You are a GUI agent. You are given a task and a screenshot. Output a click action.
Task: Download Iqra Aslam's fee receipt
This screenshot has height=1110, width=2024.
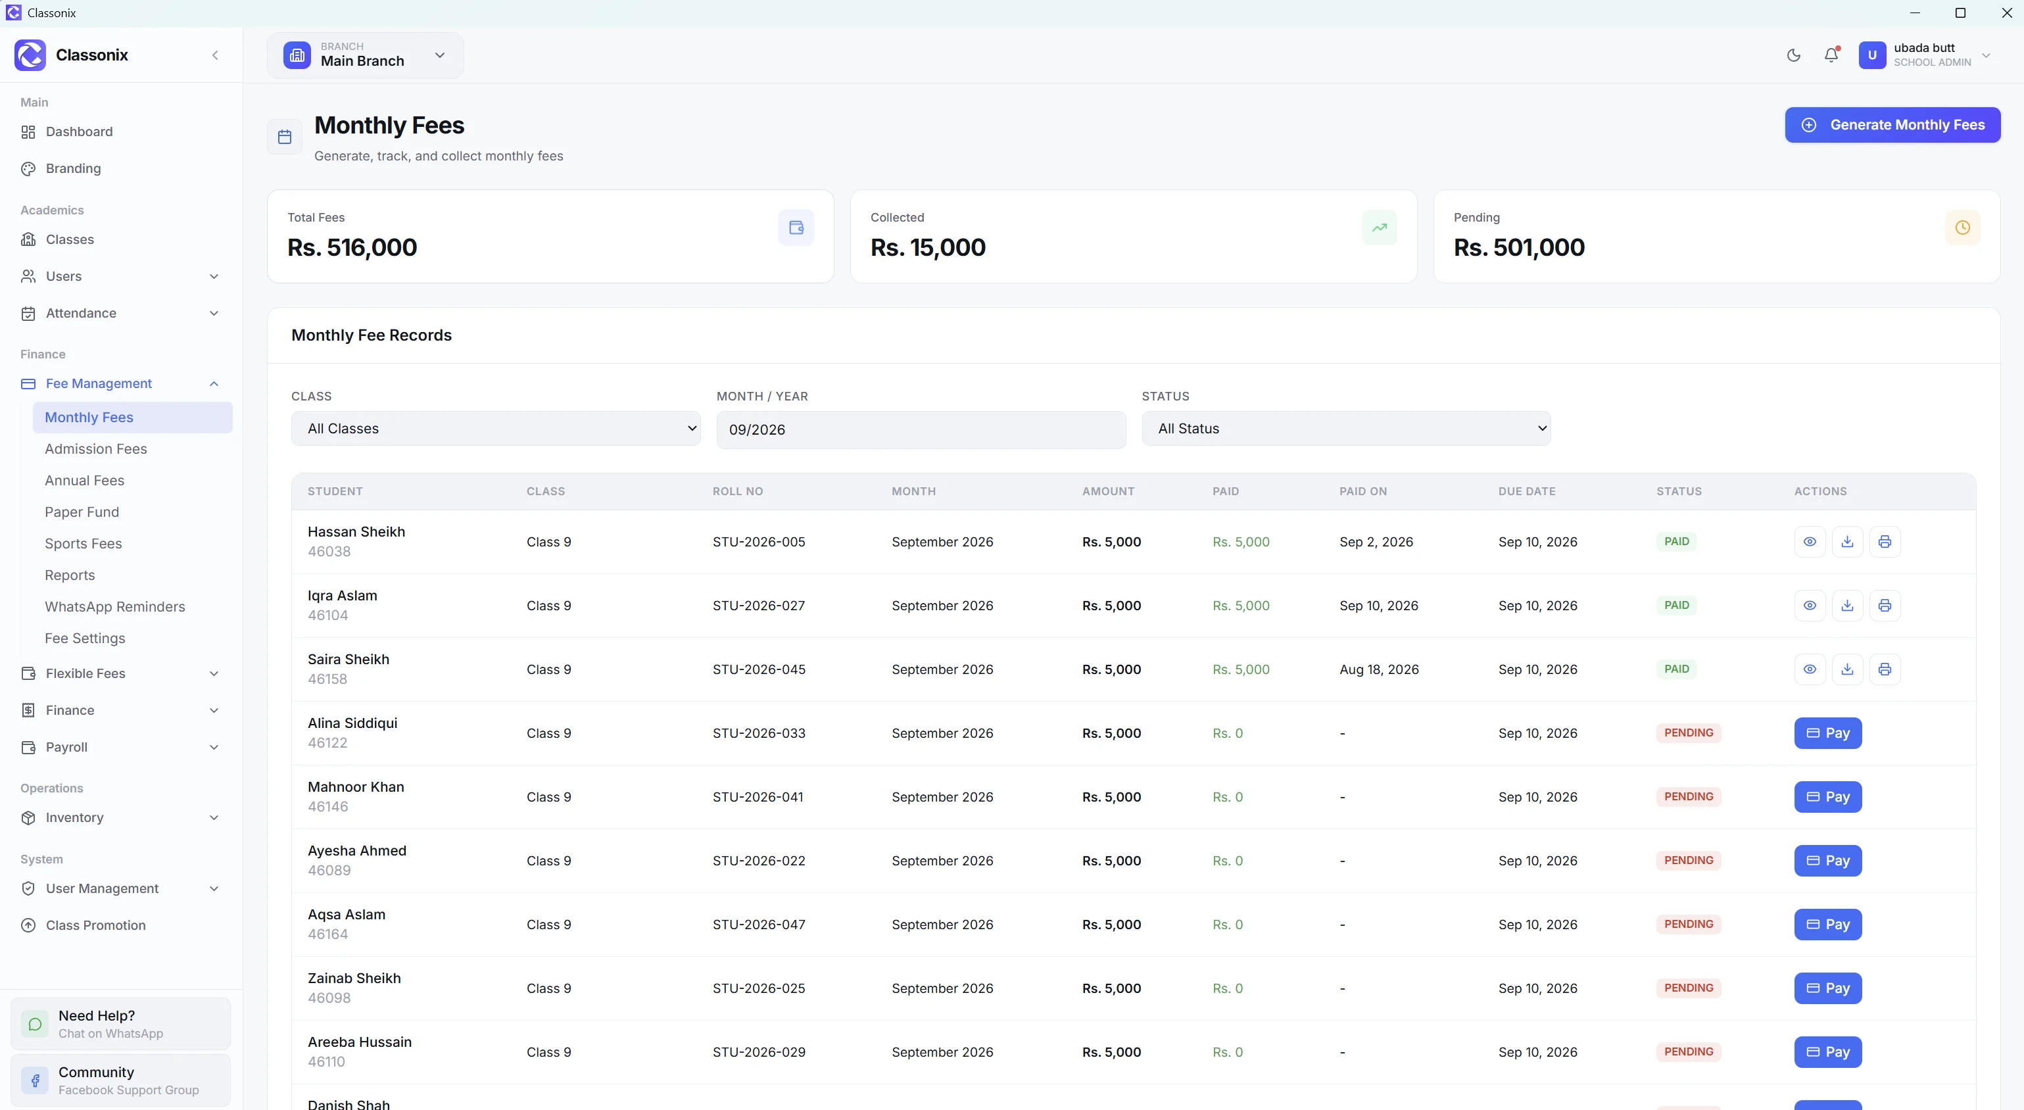1847,606
